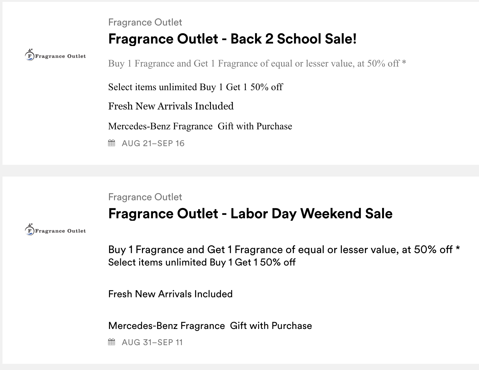
Task: Click the Mercedes-Benz Fragrance gift line in the Labor Day card
Action: coord(210,326)
